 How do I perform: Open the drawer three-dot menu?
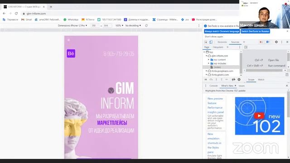(206, 86)
